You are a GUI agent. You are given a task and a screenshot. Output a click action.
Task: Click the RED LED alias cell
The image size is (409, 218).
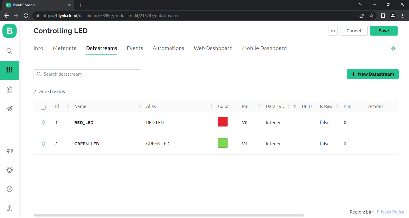[x=155, y=123]
